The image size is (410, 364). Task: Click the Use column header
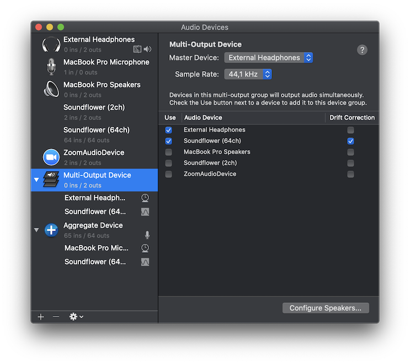tap(170, 118)
